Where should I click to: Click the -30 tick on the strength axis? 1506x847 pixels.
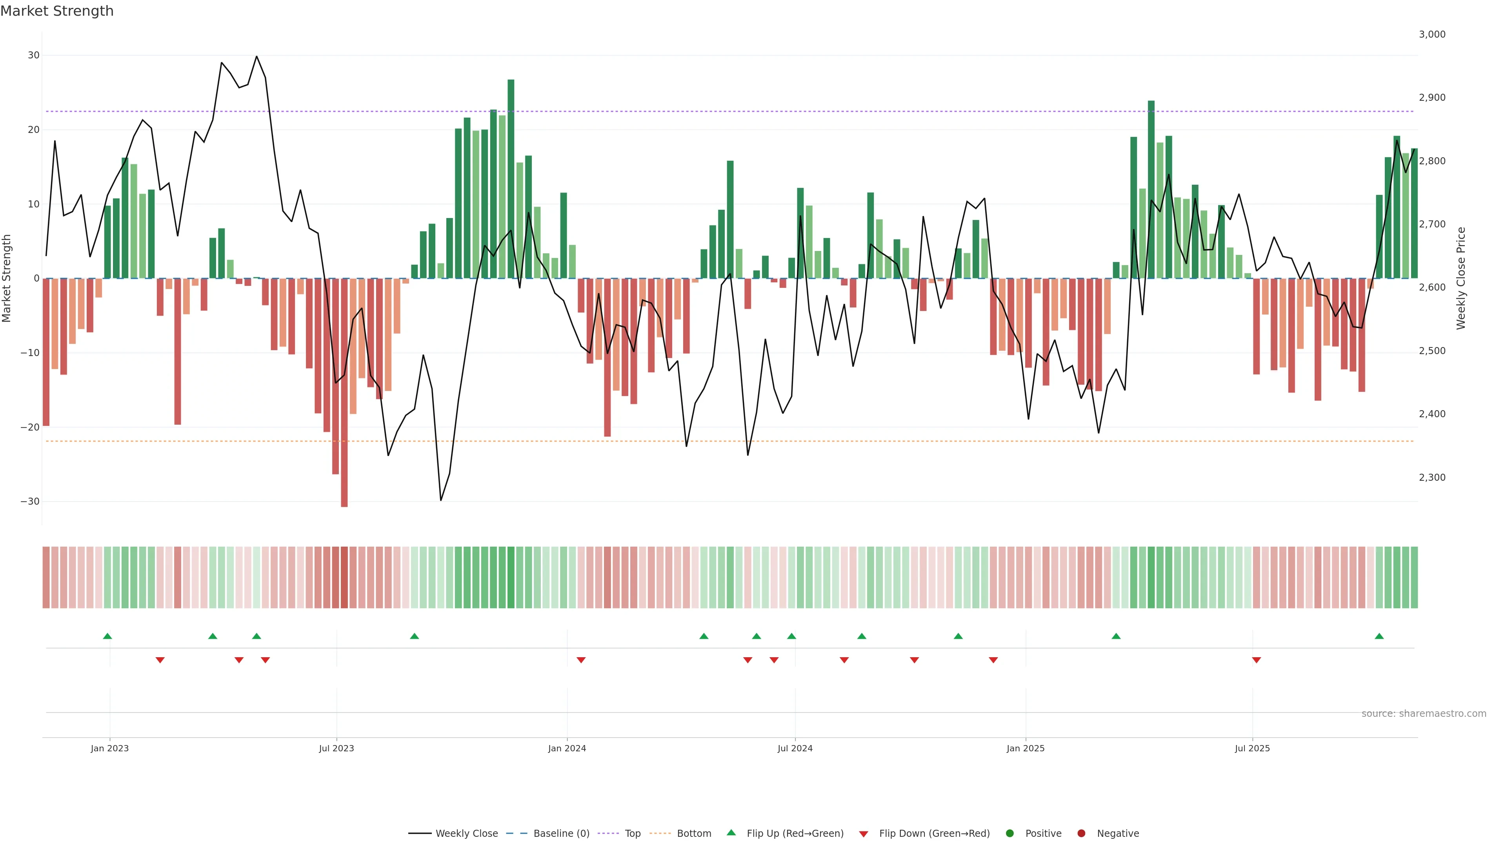(30, 502)
